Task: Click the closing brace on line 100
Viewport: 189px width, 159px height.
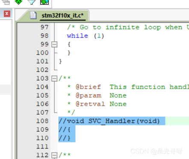Action: pos(69,53)
